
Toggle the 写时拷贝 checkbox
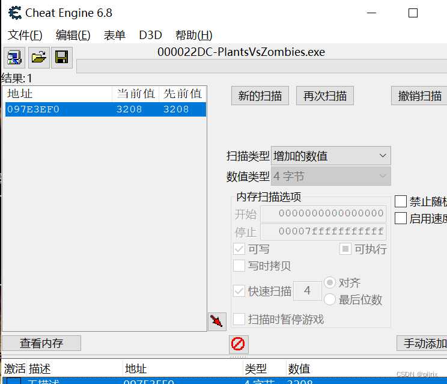[239, 266]
